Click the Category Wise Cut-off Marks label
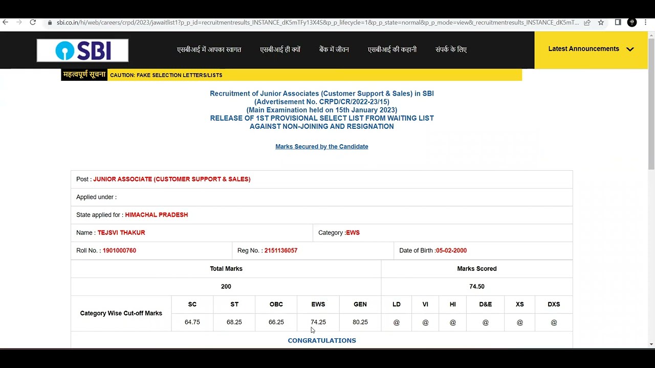The height and width of the screenshot is (368, 655). pyautogui.click(x=121, y=313)
